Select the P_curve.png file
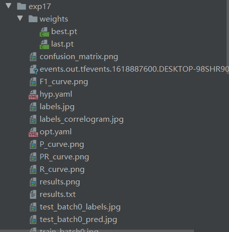The width and height of the screenshot is (229, 232). pyautogui.click(x=62, y=144)
